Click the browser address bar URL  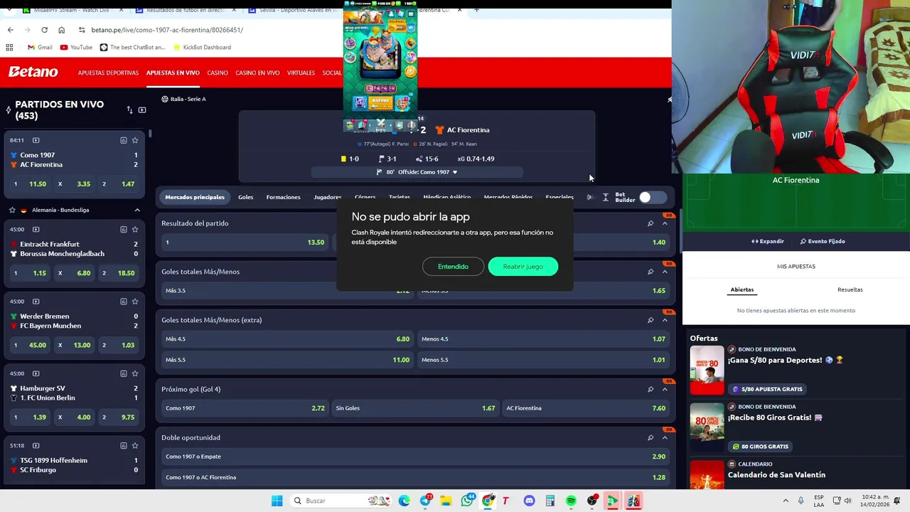(x=167, y=30)
